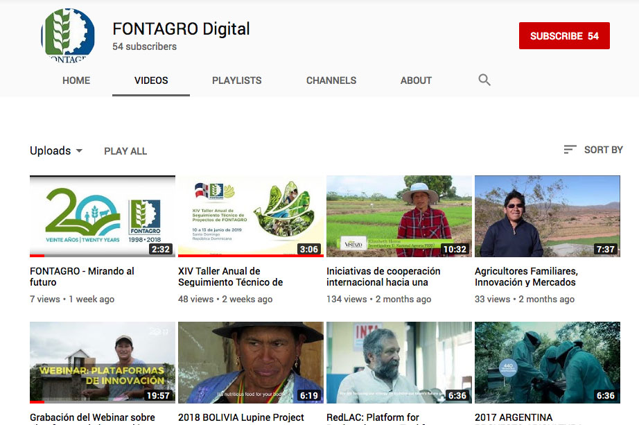Click 'Grabación del Webinar sobre' title
Viewport: 639px width, 425px height.
pos(92,417)
